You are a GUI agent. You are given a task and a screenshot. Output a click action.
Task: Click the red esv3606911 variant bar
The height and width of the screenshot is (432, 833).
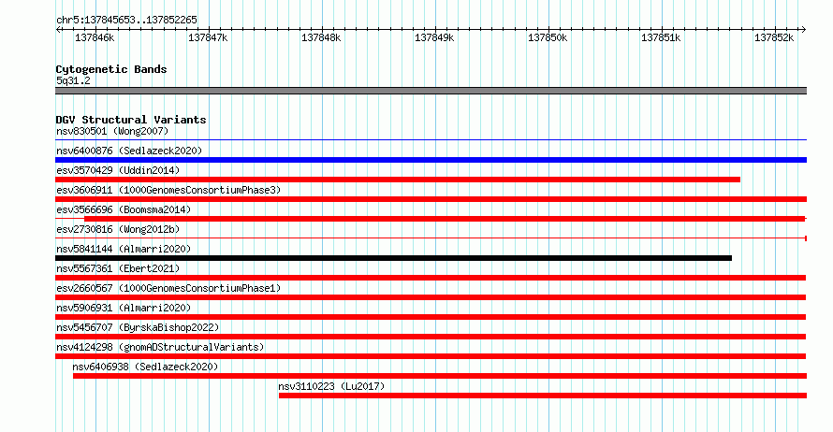click(431, 199)
